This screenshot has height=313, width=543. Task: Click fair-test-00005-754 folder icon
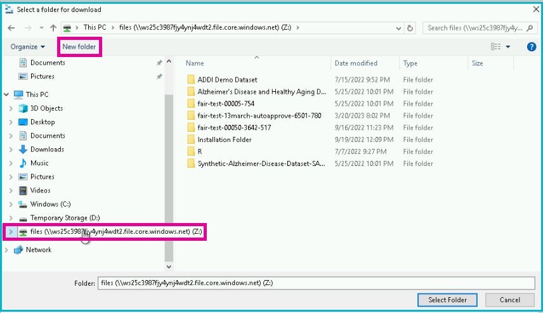click(191, 104)
